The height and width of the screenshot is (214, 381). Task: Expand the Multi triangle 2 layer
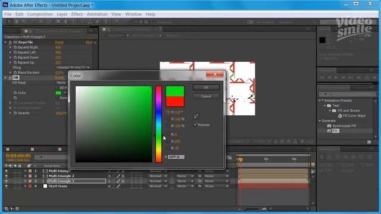(25, 176)
